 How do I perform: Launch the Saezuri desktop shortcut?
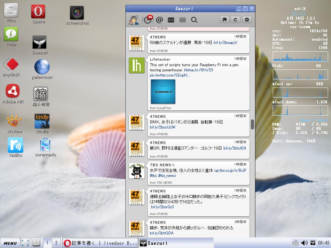(39, 42)
